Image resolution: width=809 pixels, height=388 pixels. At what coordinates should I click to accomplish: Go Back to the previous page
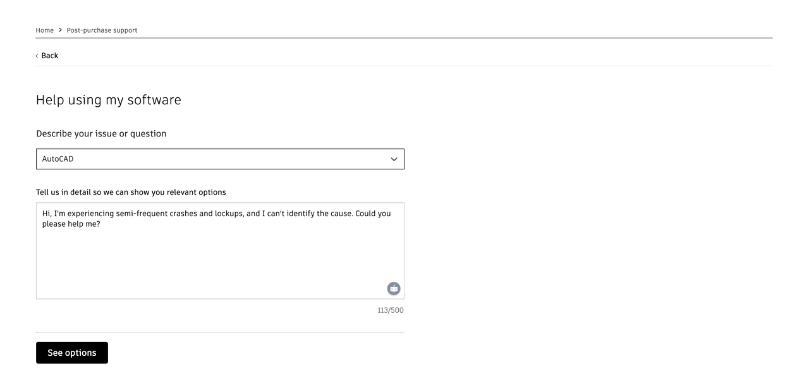[x=47, y=56]
